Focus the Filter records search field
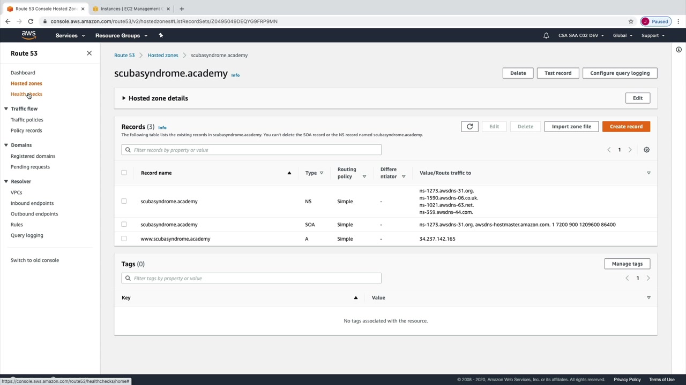 coord(251,150)
